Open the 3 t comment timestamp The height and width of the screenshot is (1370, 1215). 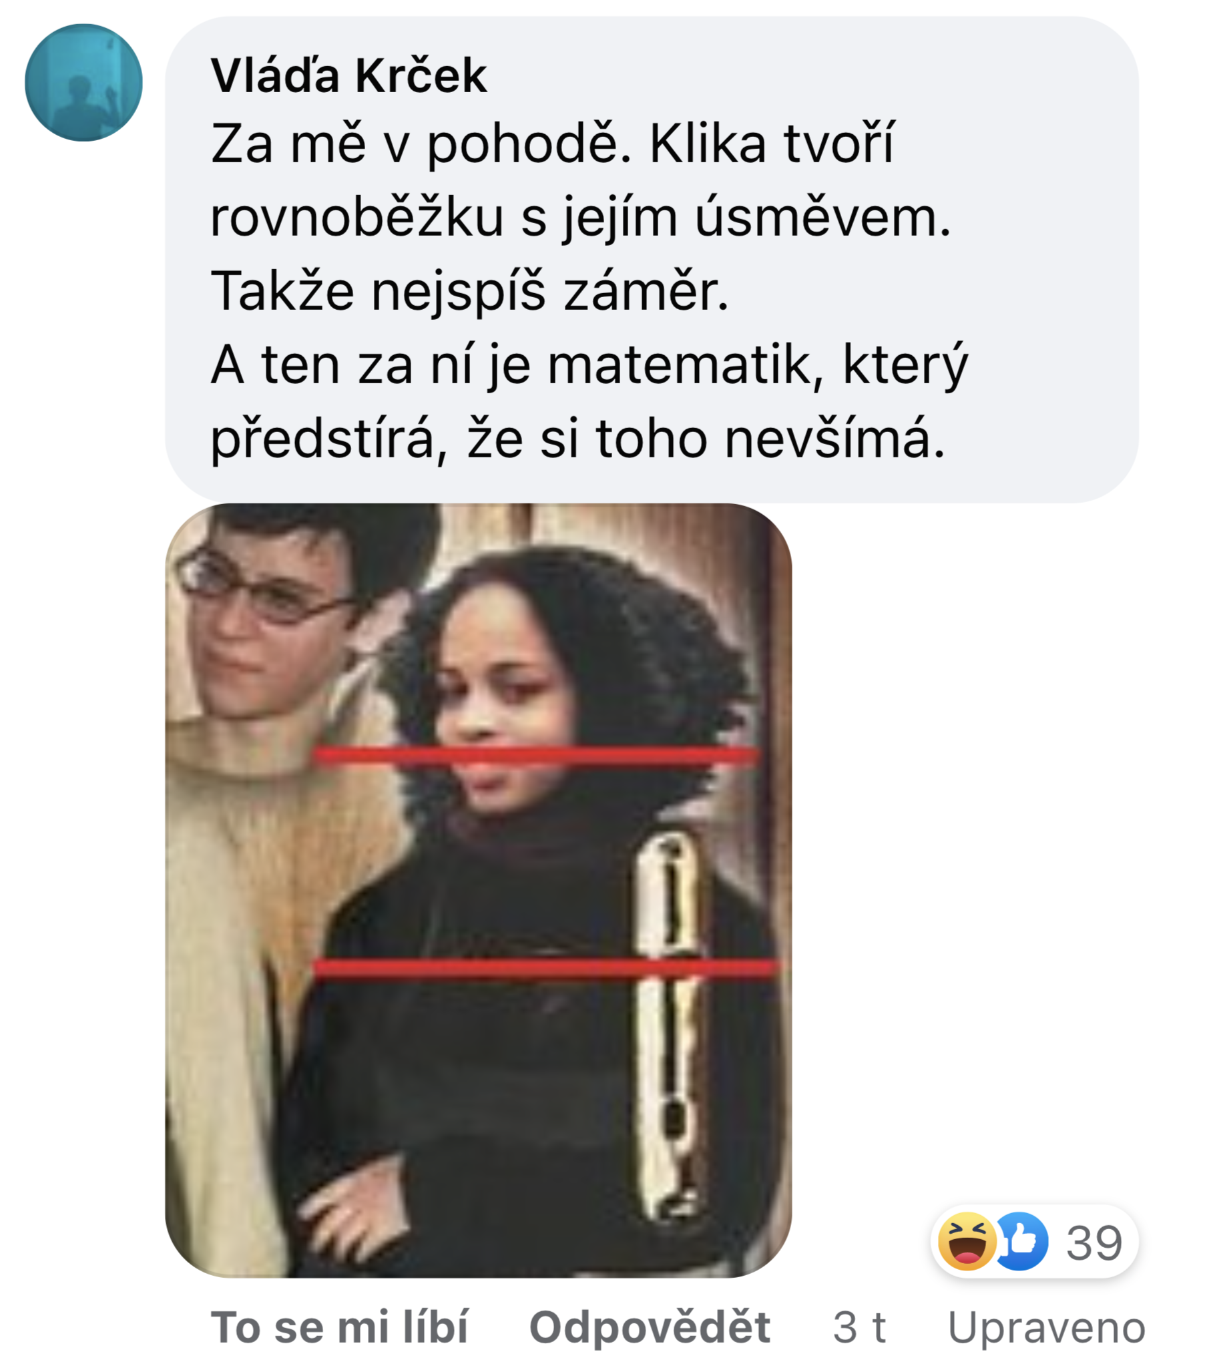click(x=859, y=1327)
